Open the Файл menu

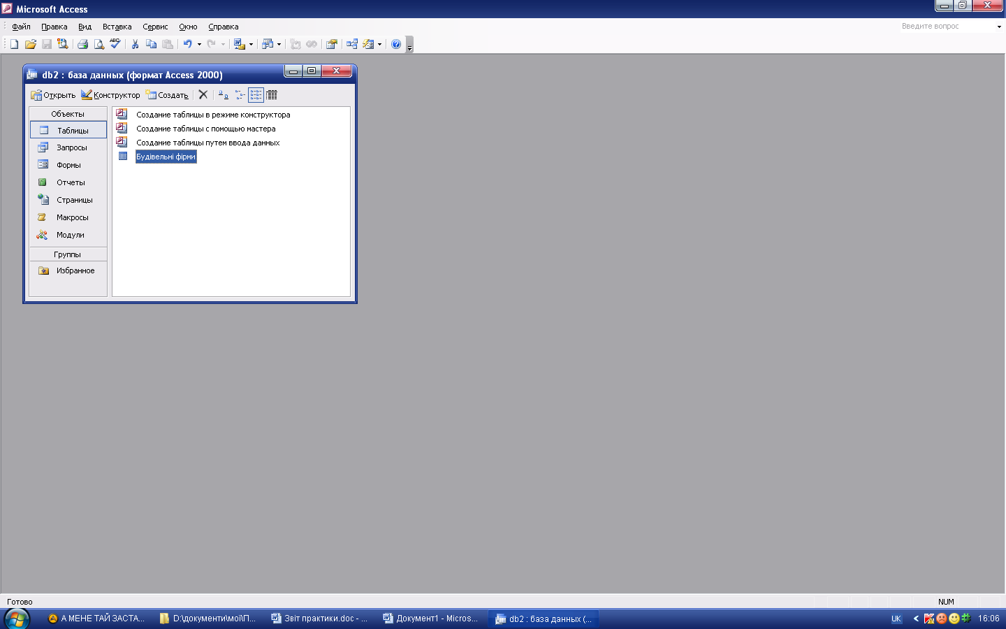[21, 27]
